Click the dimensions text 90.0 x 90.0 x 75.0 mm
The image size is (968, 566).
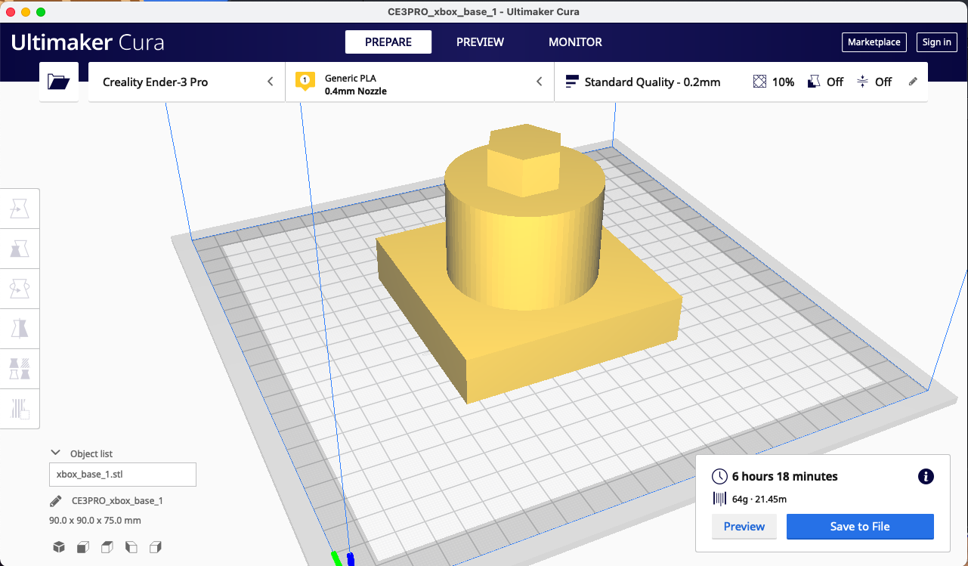tap(94, 521)
